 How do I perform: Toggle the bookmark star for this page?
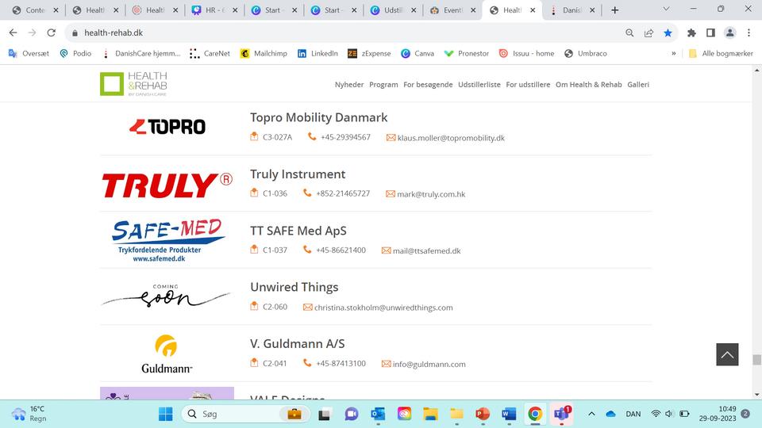pyautogui.click(x=668, y=32)
